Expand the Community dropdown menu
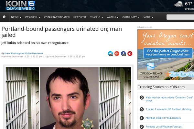 [131, 17]
